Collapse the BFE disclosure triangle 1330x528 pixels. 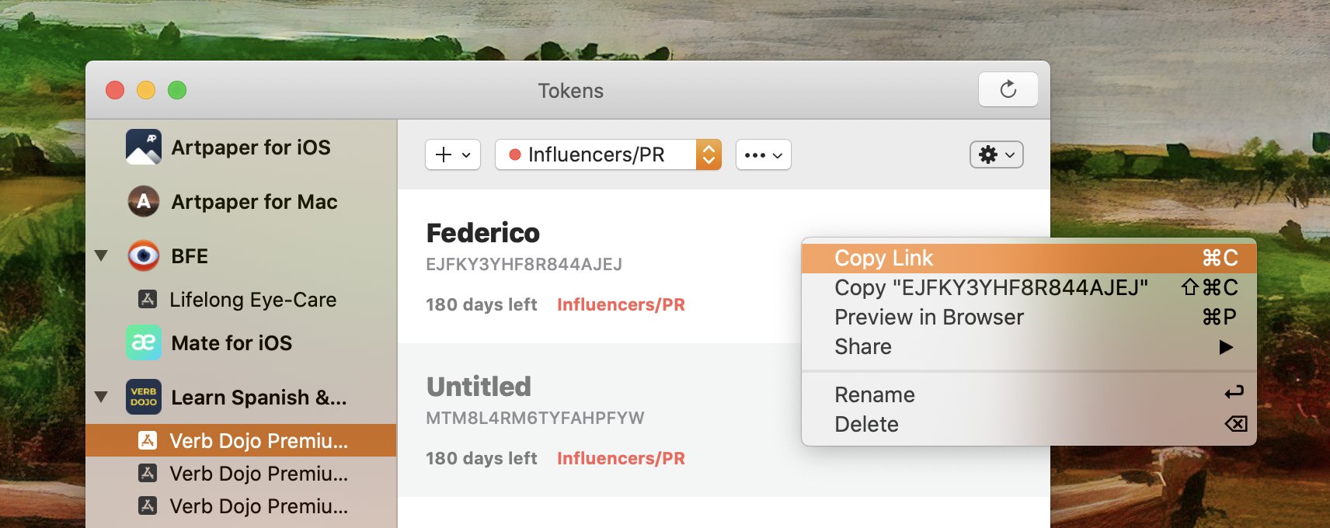[101, 255]
